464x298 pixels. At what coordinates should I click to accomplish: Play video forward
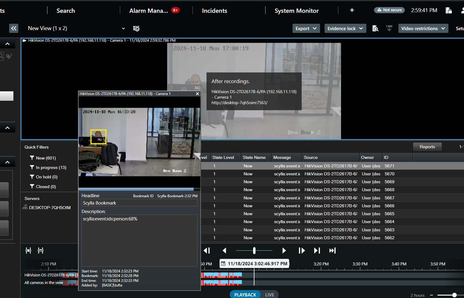(284, 251)
